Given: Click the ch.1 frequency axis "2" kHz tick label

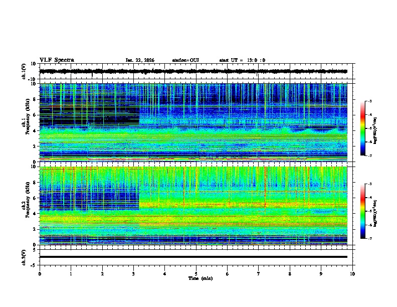Looking at the screenshot, I should click(x=35, y=146).
